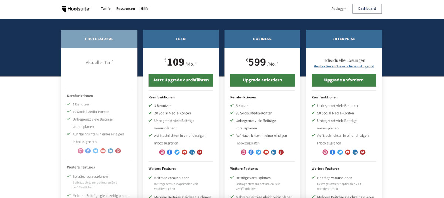The width and height of the screenshot is (444, 198).
Task: Click '50 Social Media-Konten' feature
Action: (x=336, y=113)
